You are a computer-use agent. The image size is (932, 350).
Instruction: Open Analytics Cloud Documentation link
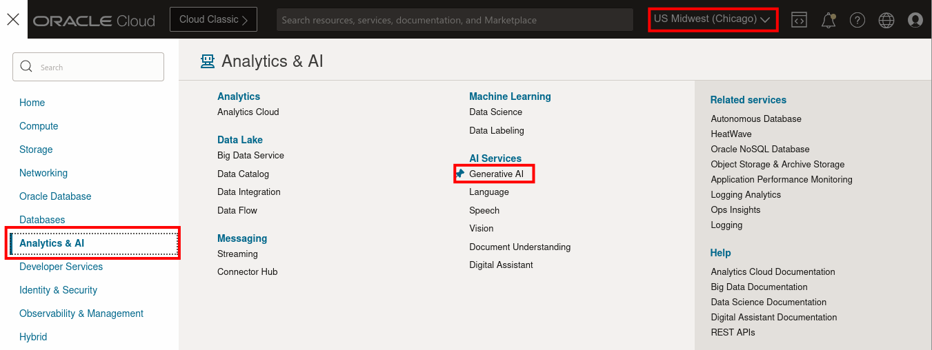[773, 271]
